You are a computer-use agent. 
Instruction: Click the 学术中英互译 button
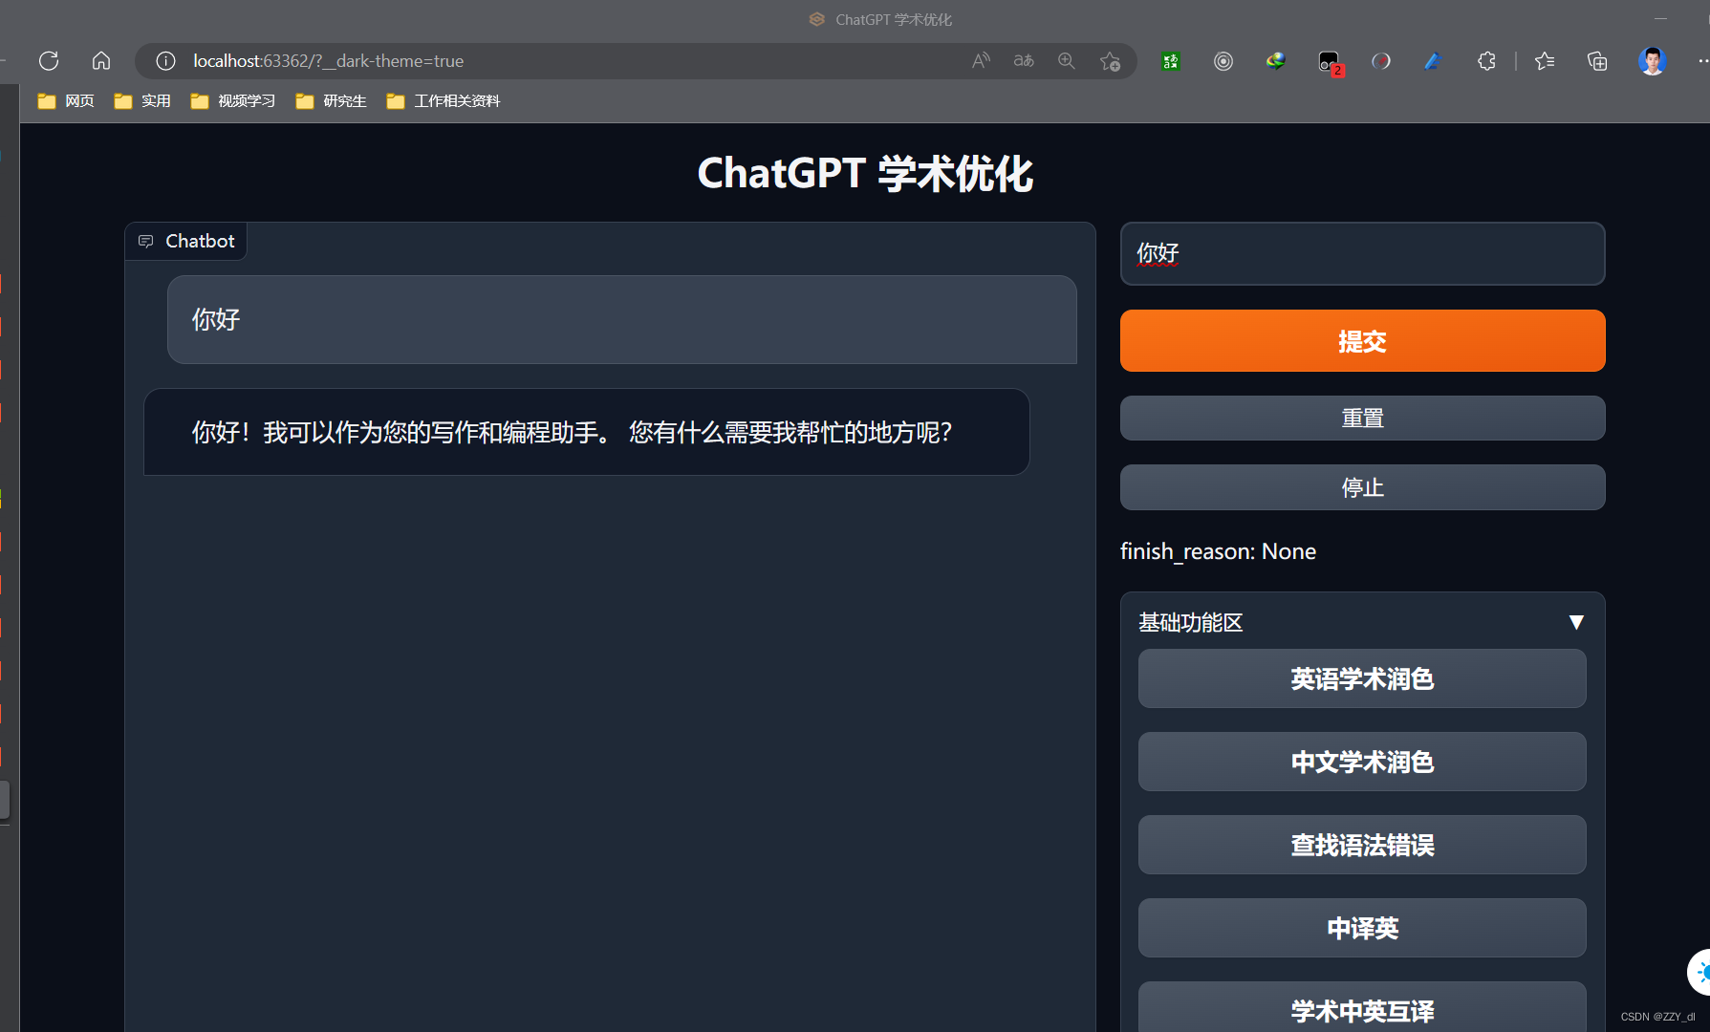click(1362, 1007)
